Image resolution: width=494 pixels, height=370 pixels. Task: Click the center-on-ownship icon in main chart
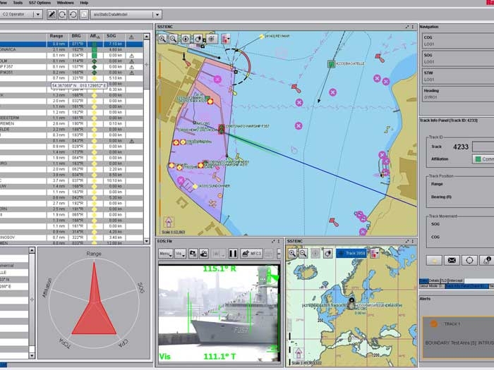coord(186,39)
